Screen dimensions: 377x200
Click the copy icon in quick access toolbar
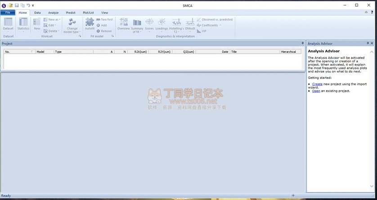(x=22, y=5)
